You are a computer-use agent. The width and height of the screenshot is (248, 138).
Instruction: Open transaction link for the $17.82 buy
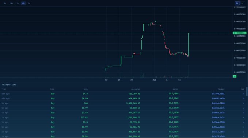pos(243,118)
